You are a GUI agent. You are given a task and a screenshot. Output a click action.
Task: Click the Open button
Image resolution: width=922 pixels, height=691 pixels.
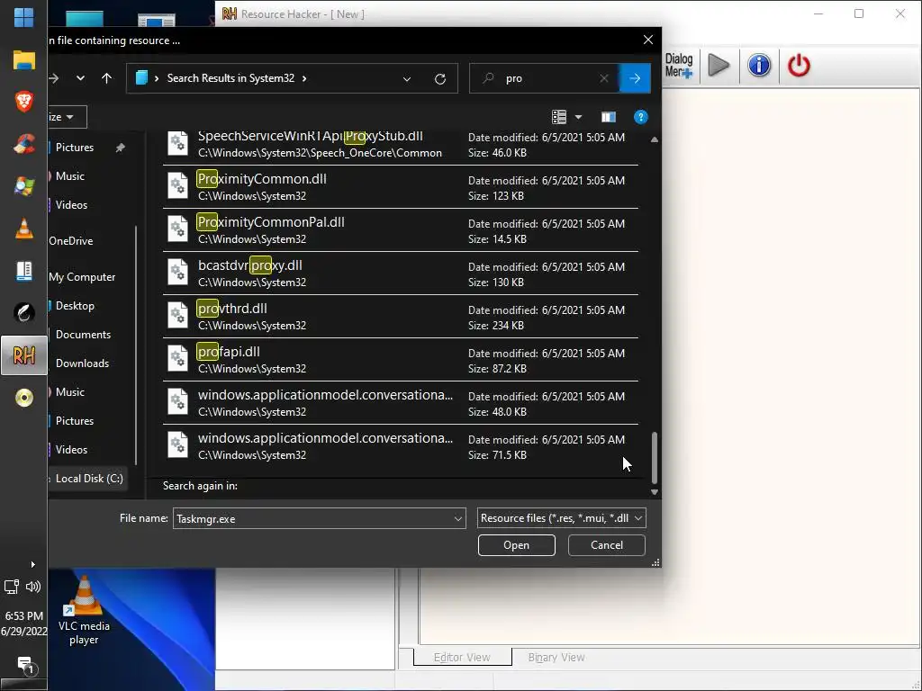click(516, 545)
